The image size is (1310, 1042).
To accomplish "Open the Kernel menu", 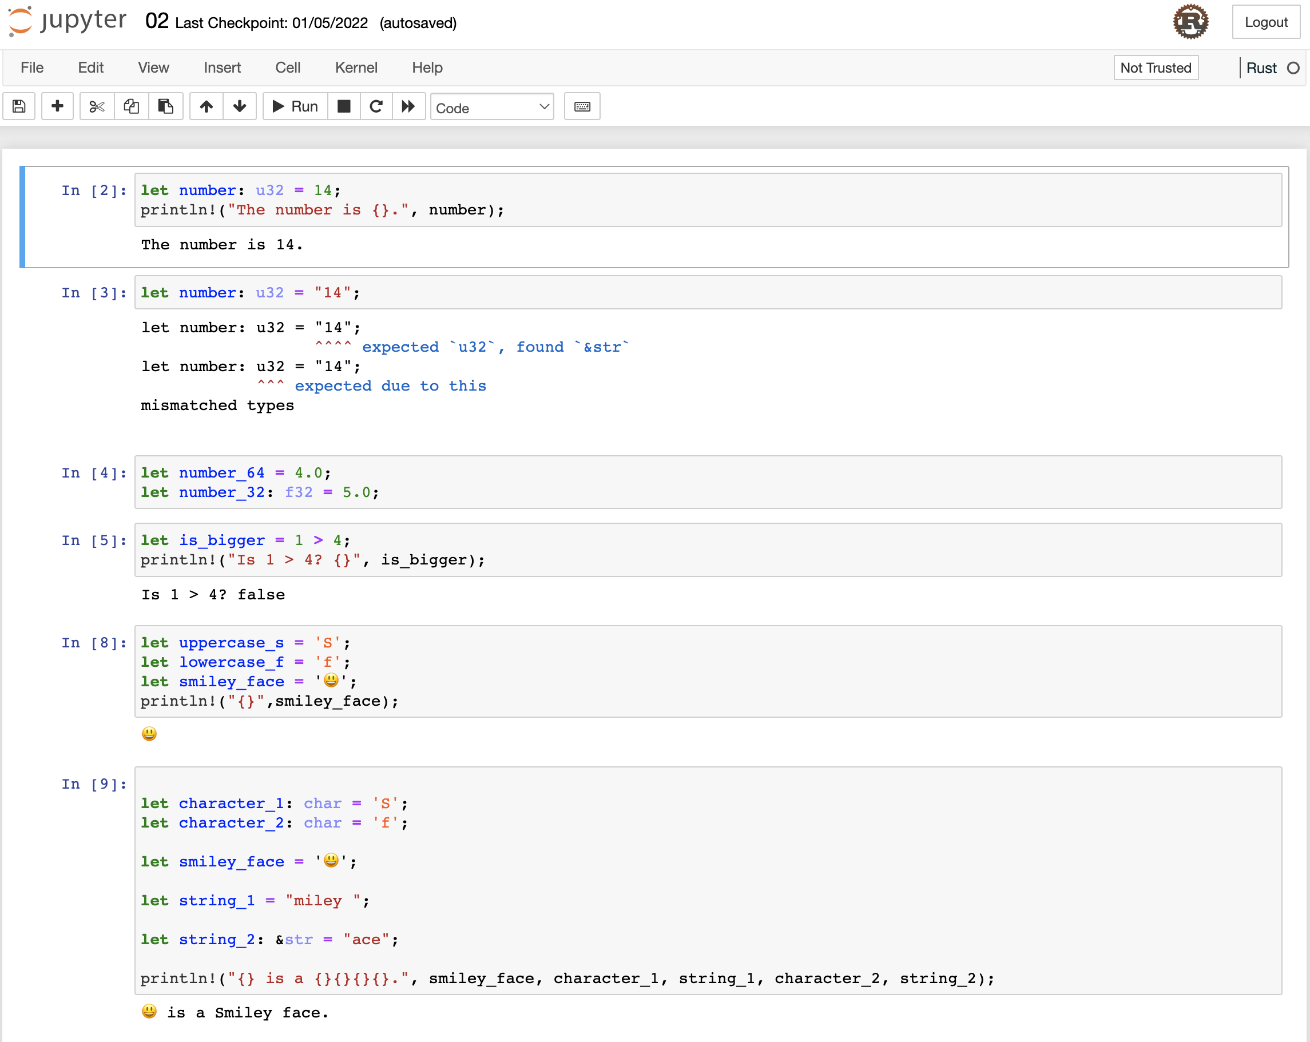I will 356,67.
